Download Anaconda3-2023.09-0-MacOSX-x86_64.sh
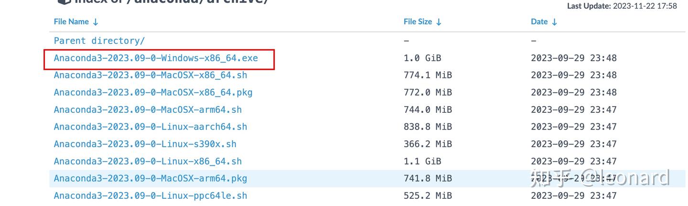The height and width of the screenshot is (206, 688). pyautogui.click(x=150, y=75)
